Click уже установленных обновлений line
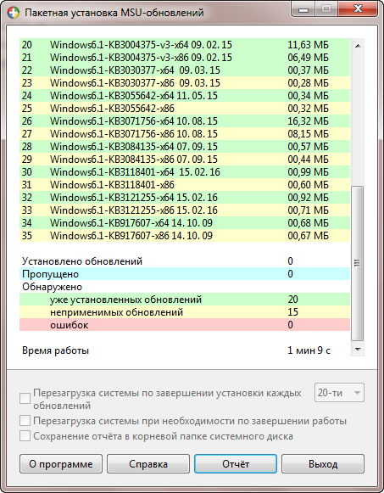 pos(185,300)
